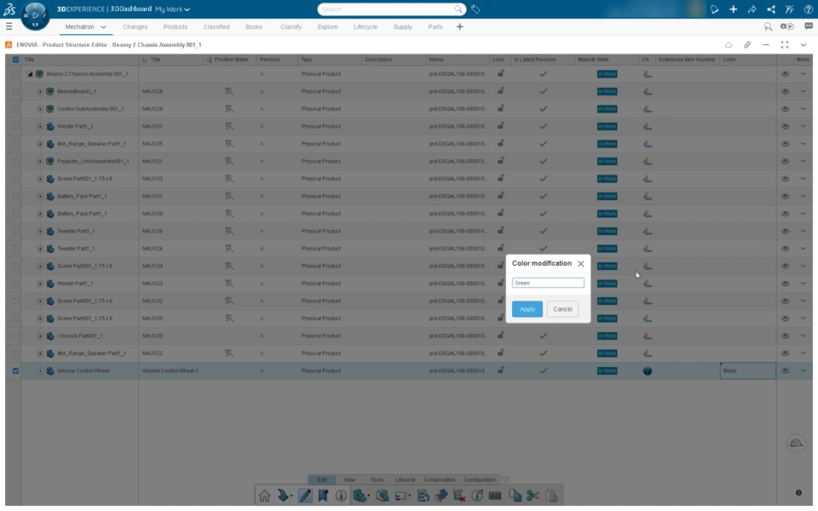The height and width of the screenshot is (511, 818).
Task: Open the social network icon in top bar
Action: 770,9
